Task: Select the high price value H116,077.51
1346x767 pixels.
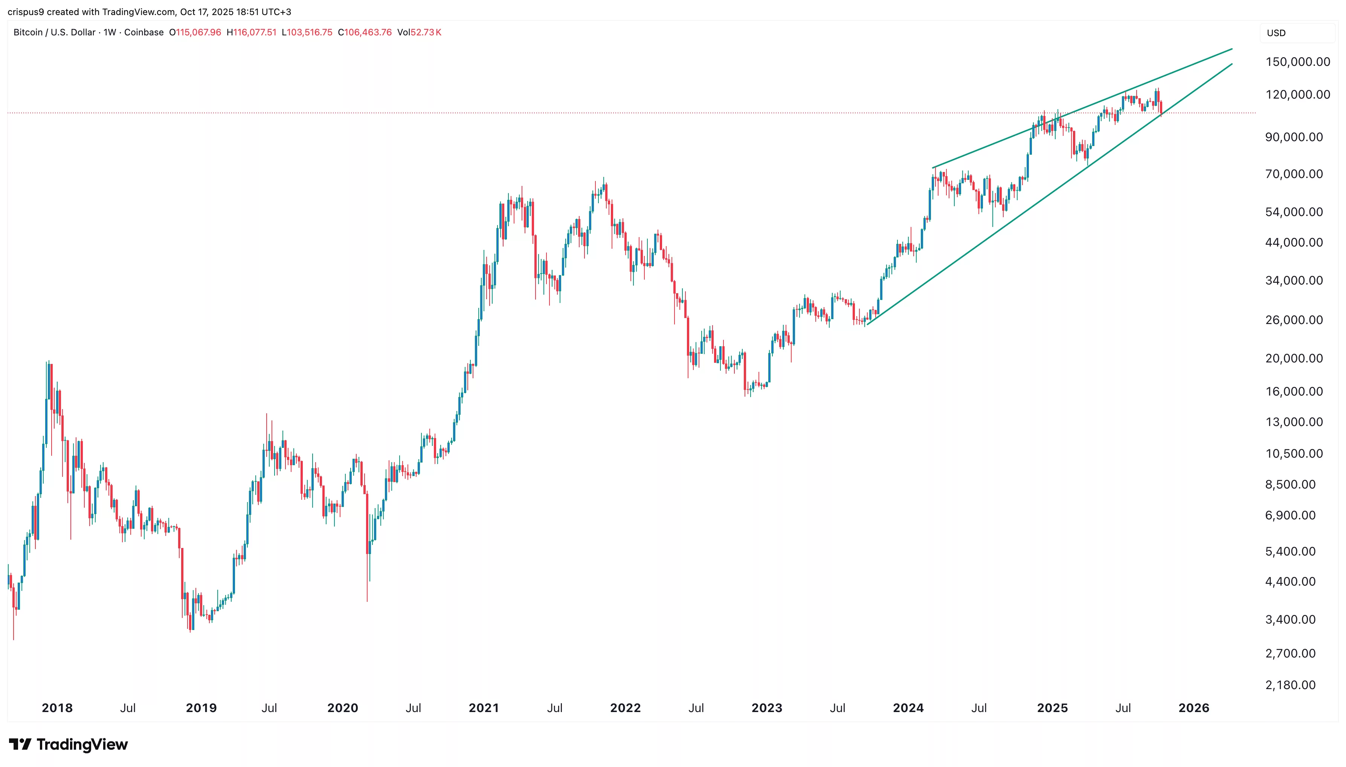Action: (x=252, y=32)
